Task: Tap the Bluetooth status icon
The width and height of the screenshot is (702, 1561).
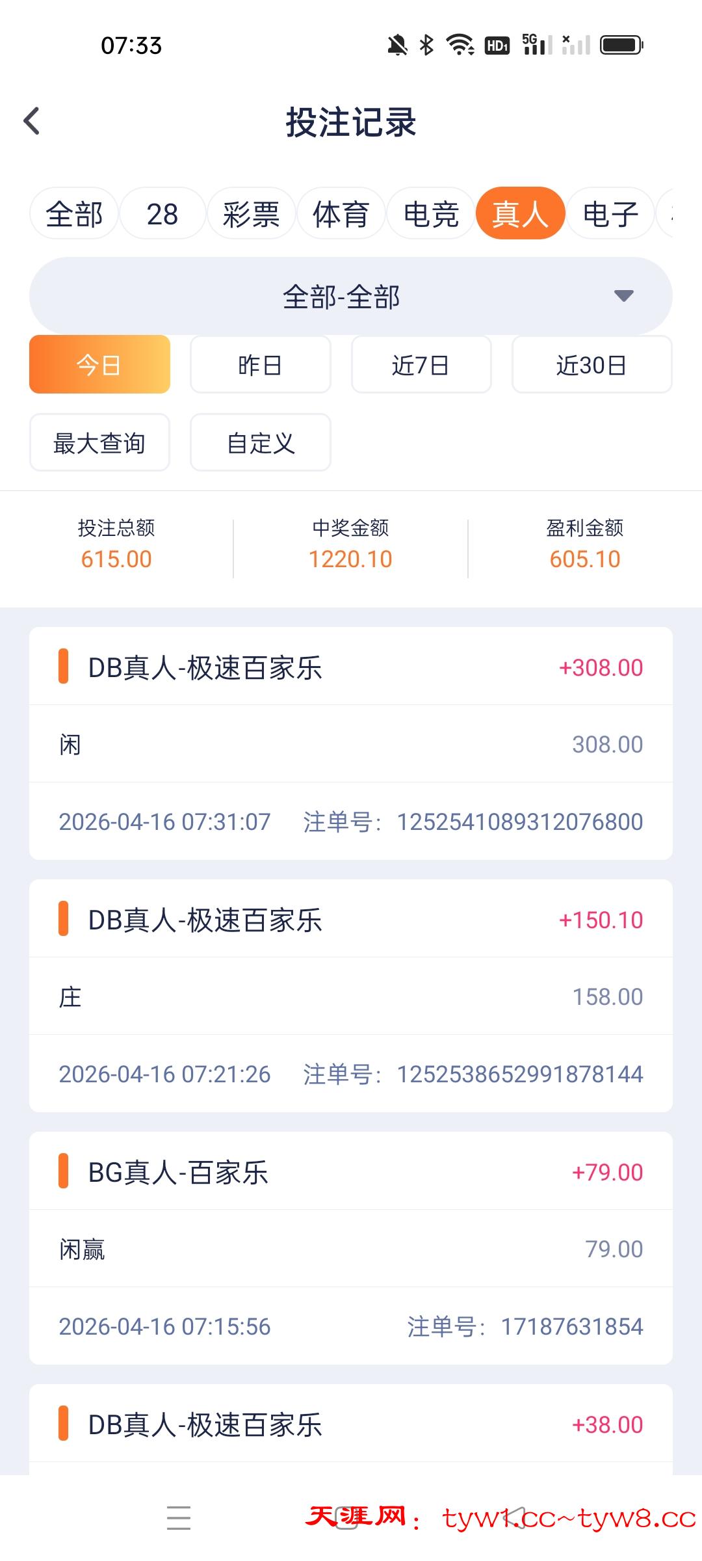Action: (x=426, y=46)
